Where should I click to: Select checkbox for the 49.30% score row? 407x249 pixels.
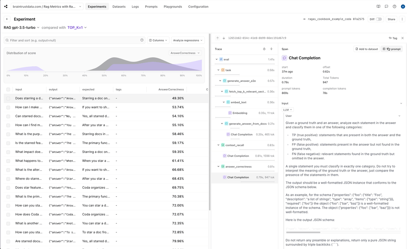point(8,98)
